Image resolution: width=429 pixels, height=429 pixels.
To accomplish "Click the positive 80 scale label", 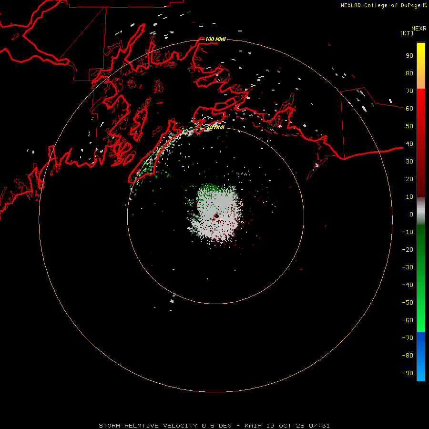I will (x=409, y=73).
